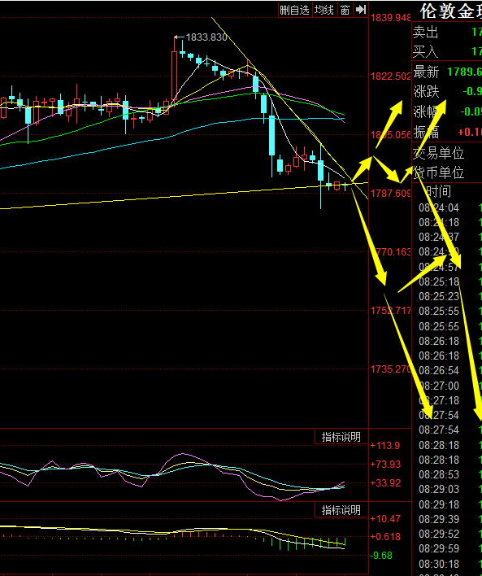The height and width of the screenshot is (576, 482).
Task: Select the 08:30:18 tick record row
Action: pos(450,564)
